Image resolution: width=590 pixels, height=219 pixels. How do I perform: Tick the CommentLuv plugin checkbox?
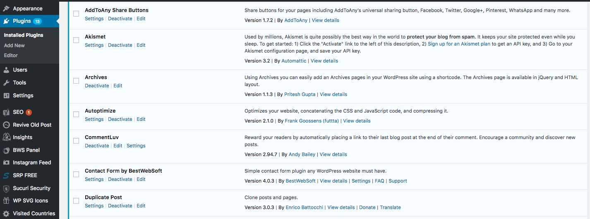(x=76, y=141)
